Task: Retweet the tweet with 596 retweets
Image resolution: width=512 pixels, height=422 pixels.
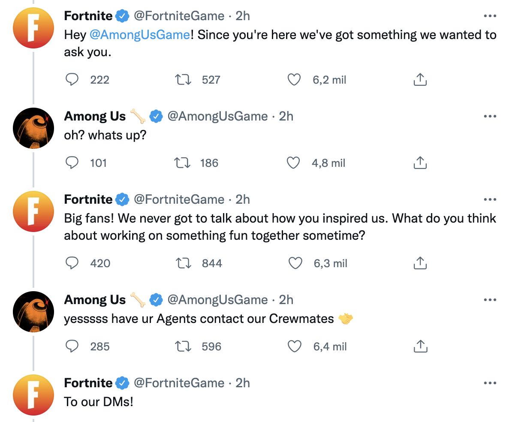Action: (184, 347)
